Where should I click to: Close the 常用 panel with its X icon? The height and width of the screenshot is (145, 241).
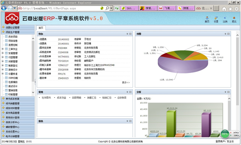[x=130, y=92]
